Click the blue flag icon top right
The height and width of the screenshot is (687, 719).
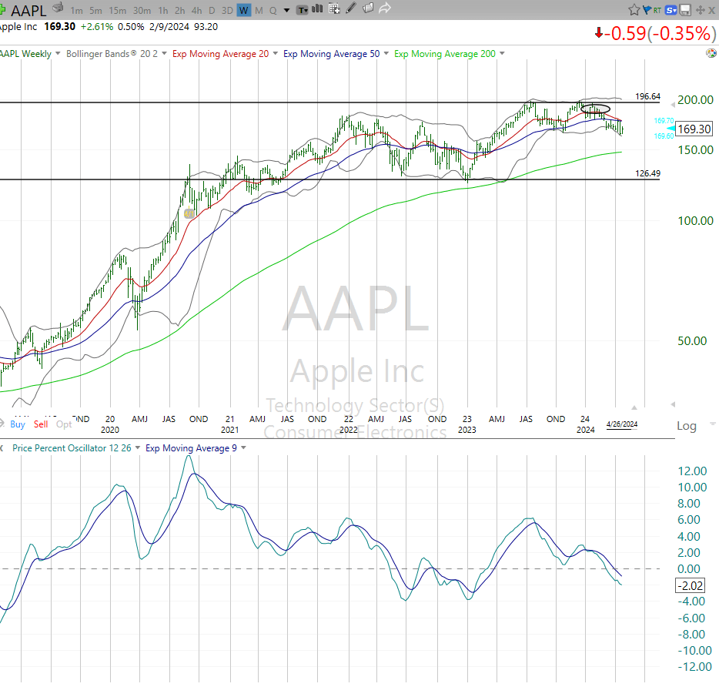coord(647,8)
